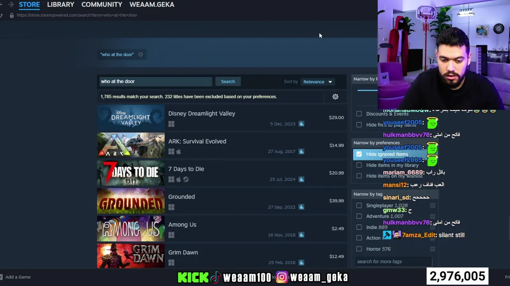Click the $29.00 price text

click(336, 118)
